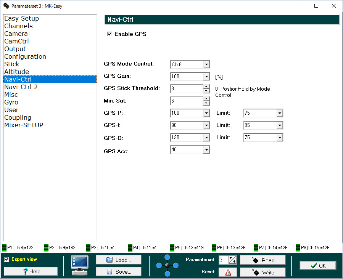This screenshot has width=343, height=279.
Task: Toggle the Enable GPS checkbox
Action: click(110, 34)
